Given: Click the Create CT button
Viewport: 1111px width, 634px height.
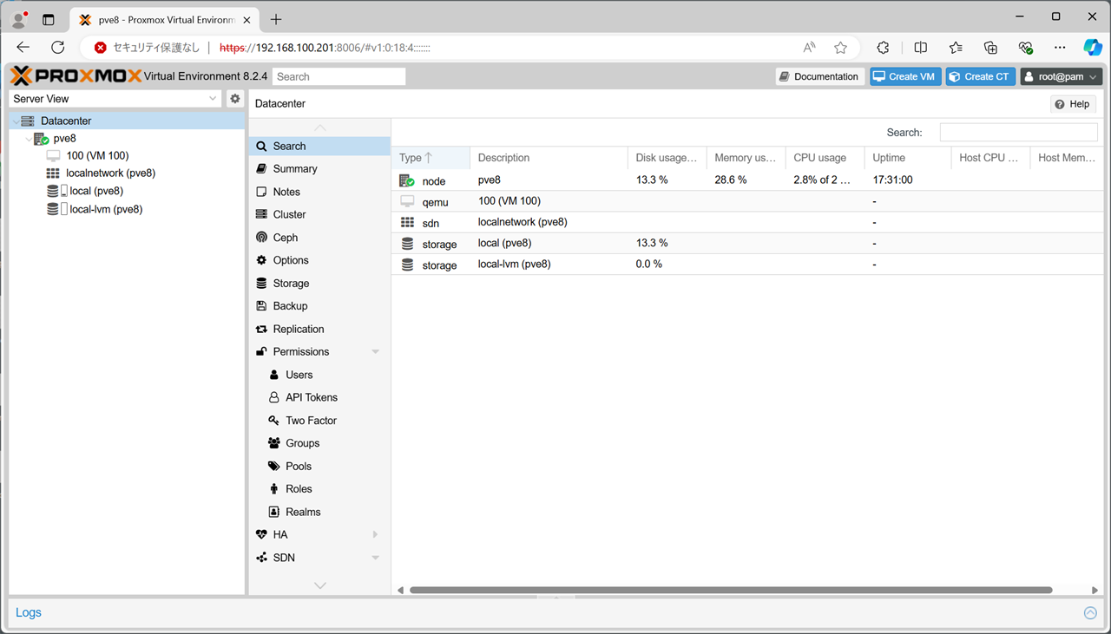Looking at the screenshot, I should (980, 76).
